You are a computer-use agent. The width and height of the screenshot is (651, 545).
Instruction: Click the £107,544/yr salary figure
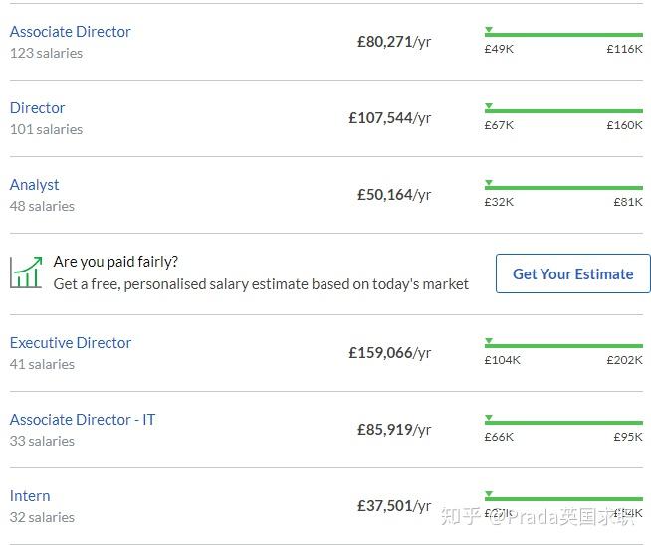tap(389, 118)
